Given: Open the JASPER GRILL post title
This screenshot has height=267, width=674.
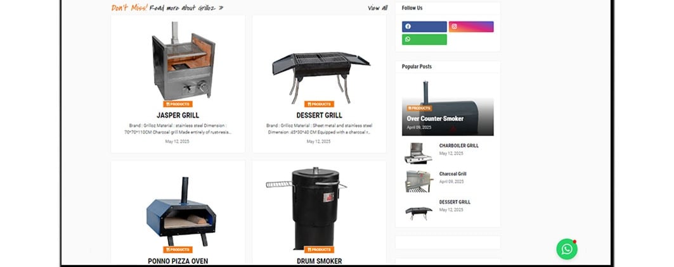Looking at the screenshot, I should pyautogui.click(x=178, y=116).
